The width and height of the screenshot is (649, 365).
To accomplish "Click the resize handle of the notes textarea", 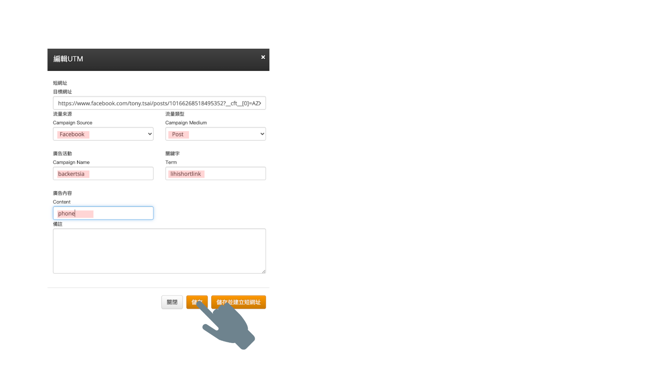I will tap(264, 271).
